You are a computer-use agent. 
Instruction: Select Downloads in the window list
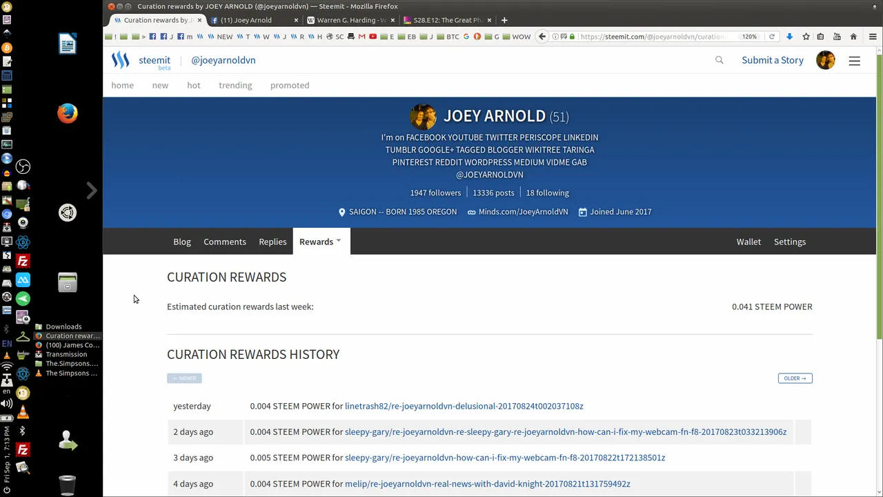click(x=63, y=327)
